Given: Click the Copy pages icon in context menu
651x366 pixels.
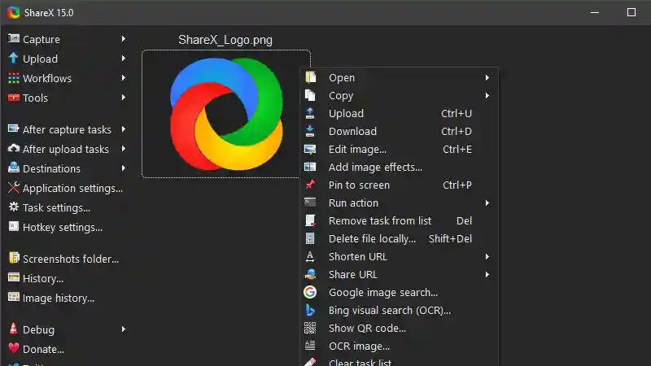Looking at the screenshot, I should [x=310, y=95].
